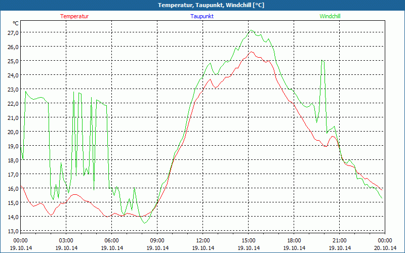Viewport: 405px width, 253px height.
Task: Click the °C unit label on y-axis
Action: [16, 23]
